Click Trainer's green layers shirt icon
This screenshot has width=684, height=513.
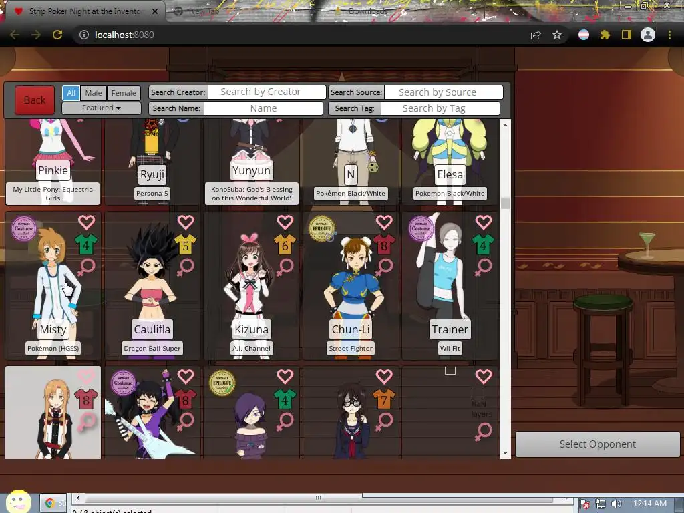(484, 244)
